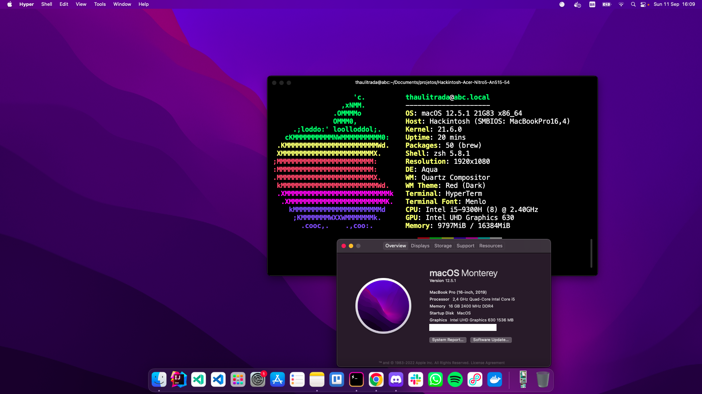Open BR keyboard input source menu
Screen dimensions: 702x394
point(592,4)
